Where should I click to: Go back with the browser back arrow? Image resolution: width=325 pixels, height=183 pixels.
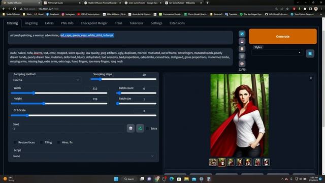coord(4,9)
